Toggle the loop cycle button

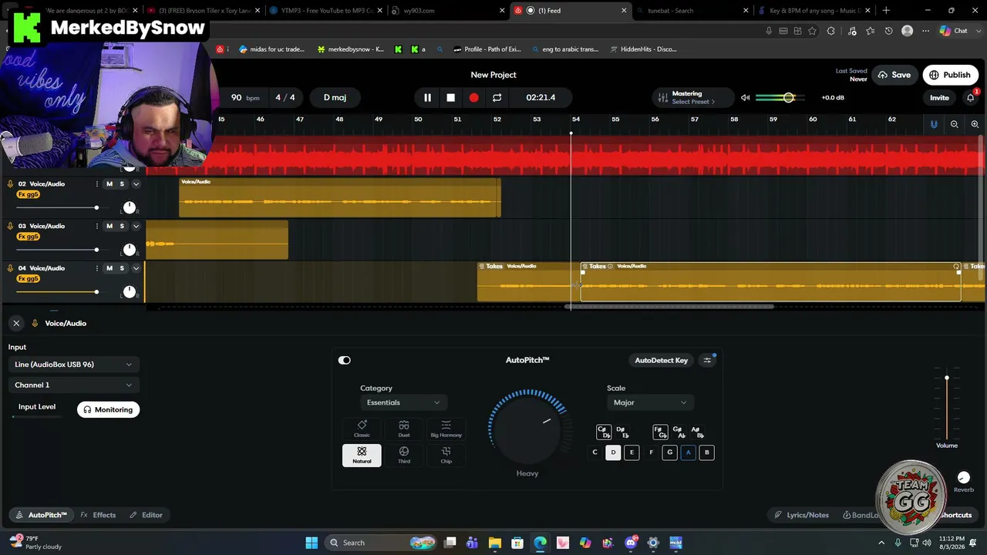(497, 98)
